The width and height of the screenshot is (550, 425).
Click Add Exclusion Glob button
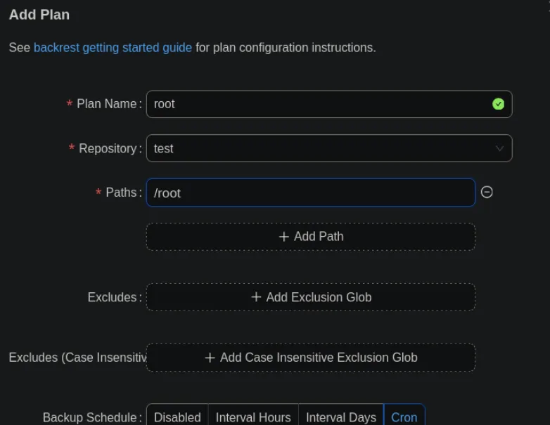click(x=311, y=297)
